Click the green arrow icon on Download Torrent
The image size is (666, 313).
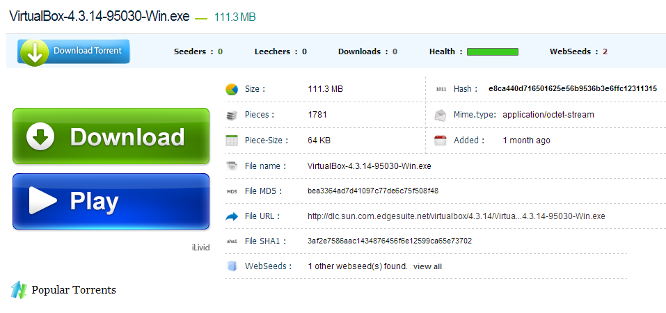34,53
